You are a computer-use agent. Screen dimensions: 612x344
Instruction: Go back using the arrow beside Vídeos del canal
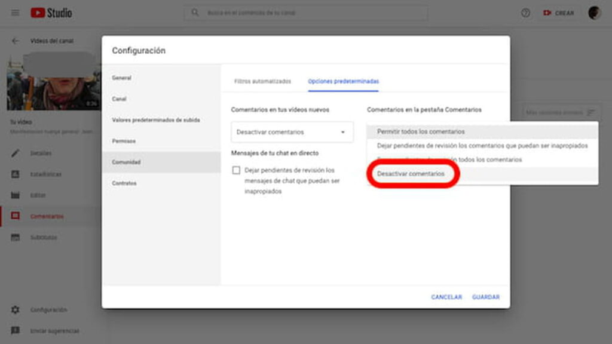click(16, 41)
